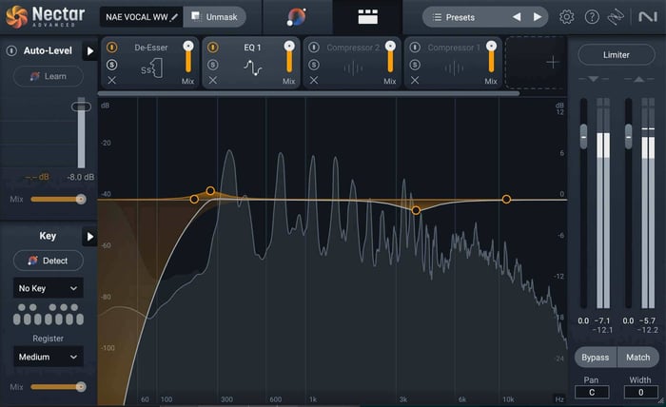Click the Compressor 2 Mix slider knob

390,46
